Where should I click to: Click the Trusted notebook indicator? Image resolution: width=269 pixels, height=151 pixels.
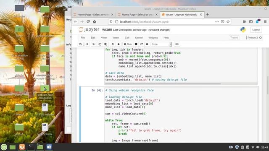pyautogui.click(x=234, y=37)
